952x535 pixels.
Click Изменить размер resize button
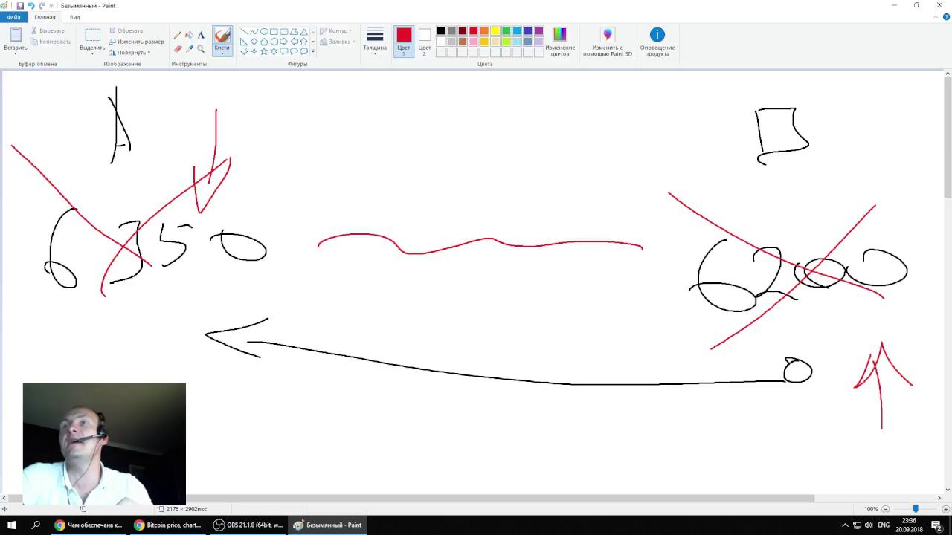[x=136, y=42]
